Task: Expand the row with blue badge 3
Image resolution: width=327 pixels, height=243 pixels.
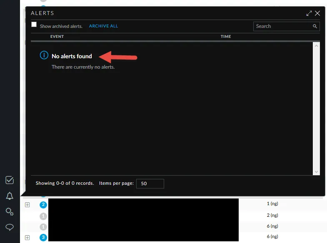Action: 27,238
